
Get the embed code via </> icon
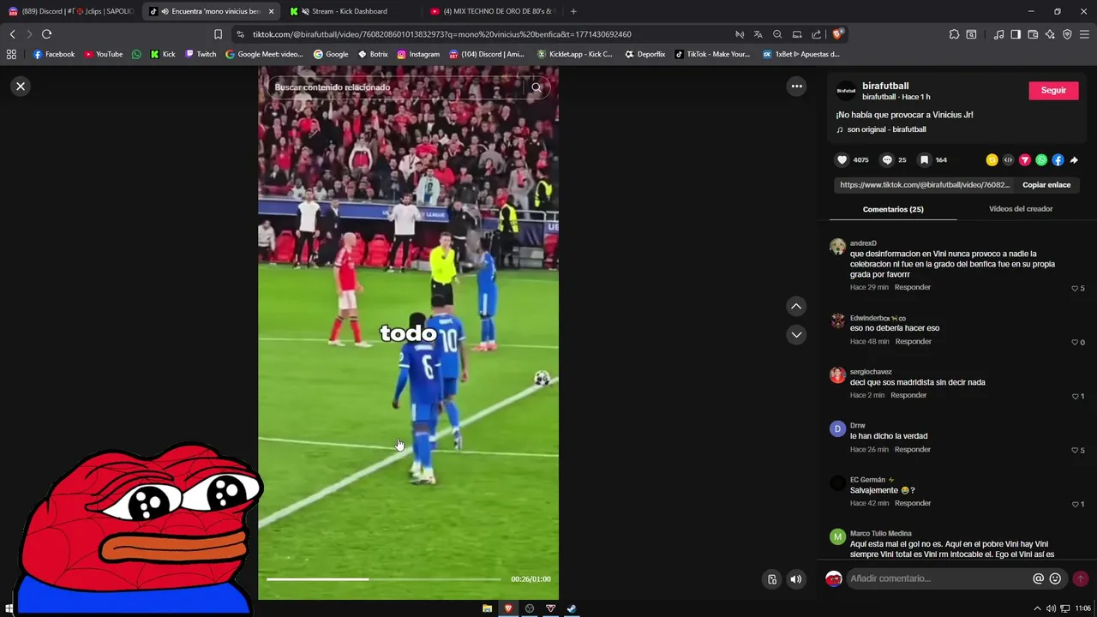pyautogui.click(x=1008, y=160)
